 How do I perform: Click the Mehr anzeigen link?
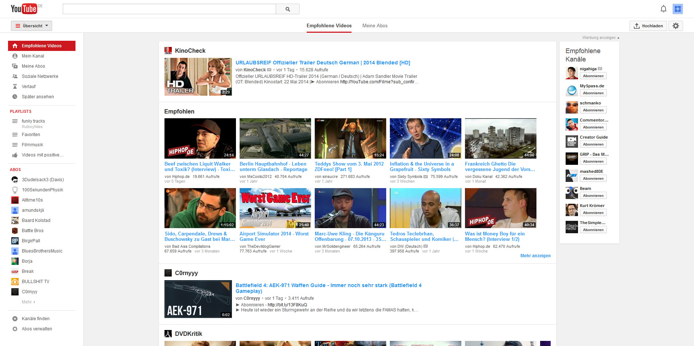[535, 256]
